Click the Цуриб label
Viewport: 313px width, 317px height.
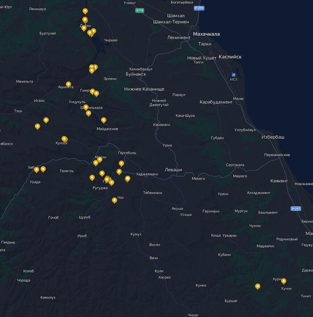85,217
